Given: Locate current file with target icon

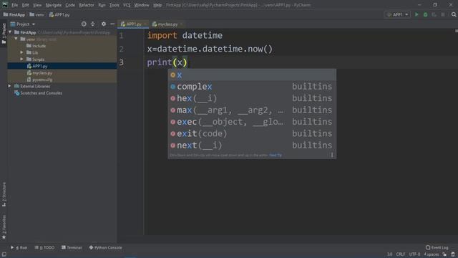Looking at the screenshot, I should pyautogui.click(x=84, y=24).
